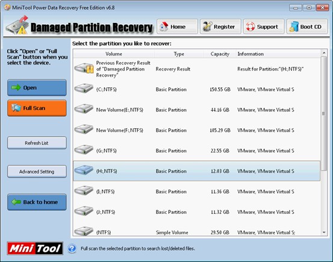Click VMware information in (H:,NTFS) row
Viewport: 333px width, 262px height.
[x=266, y=171]
